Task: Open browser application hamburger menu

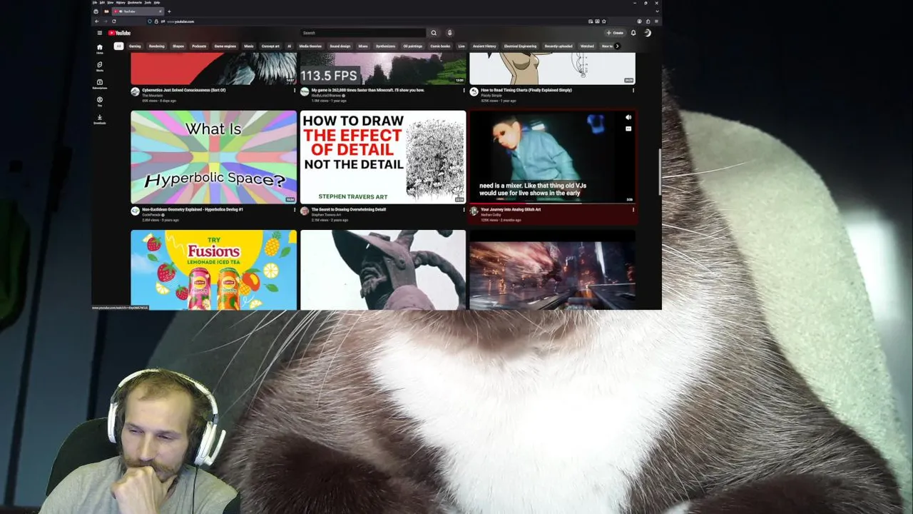Action: tap(656, 21)
